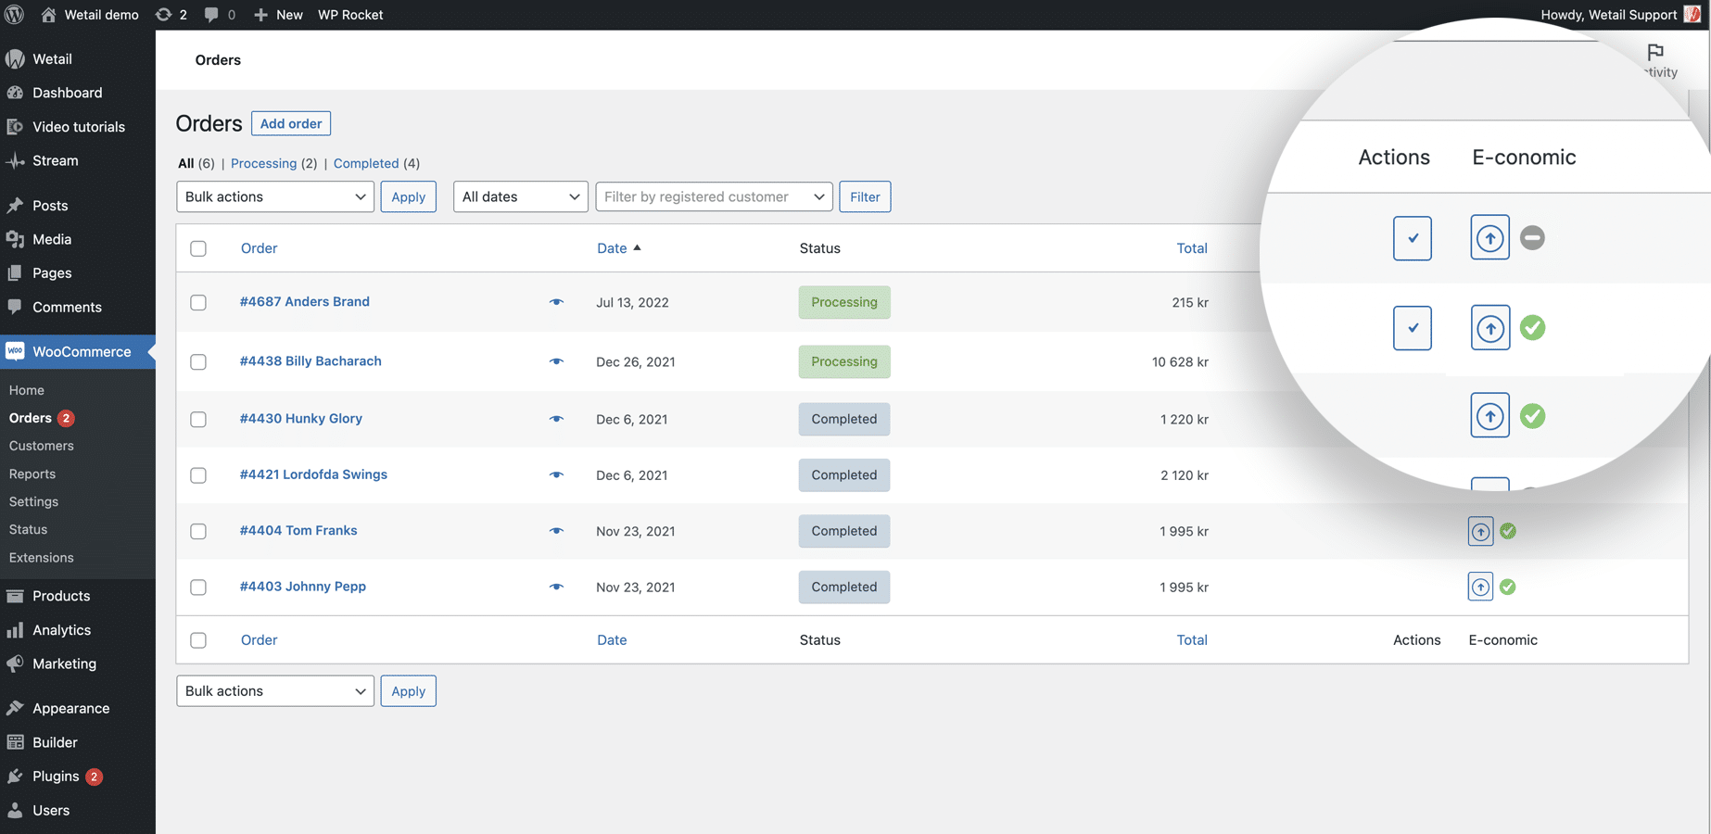Screen dimensions: 1711x834
Task: Open Products in the admin sidebar
Action: coord(61,596)
